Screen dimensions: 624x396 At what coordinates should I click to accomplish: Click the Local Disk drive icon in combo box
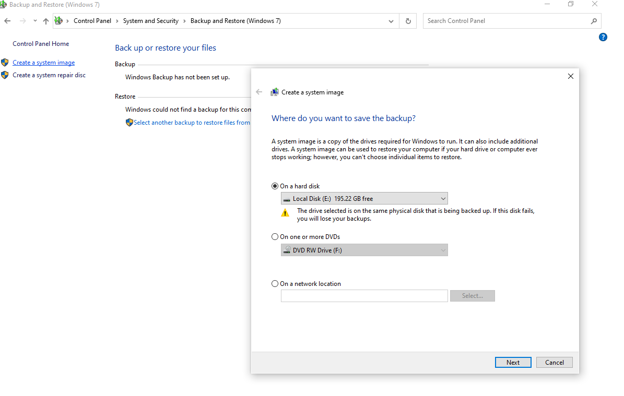[287, 199]
